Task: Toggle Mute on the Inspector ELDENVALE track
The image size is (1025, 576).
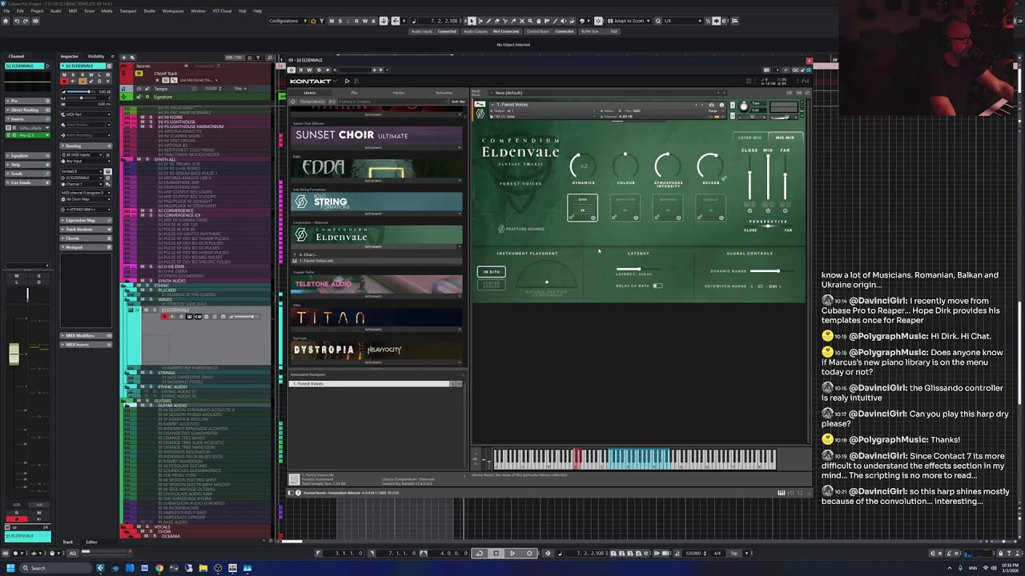Action: [x=64, y=75]
